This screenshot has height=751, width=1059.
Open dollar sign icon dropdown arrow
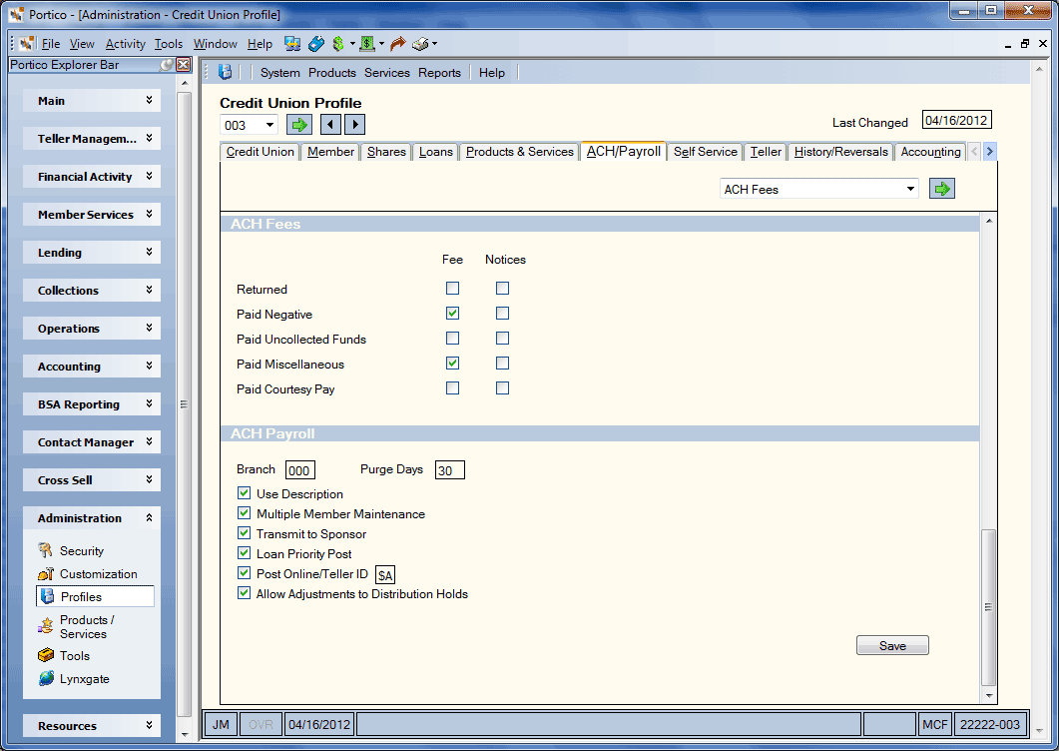[x=352, y=44]
